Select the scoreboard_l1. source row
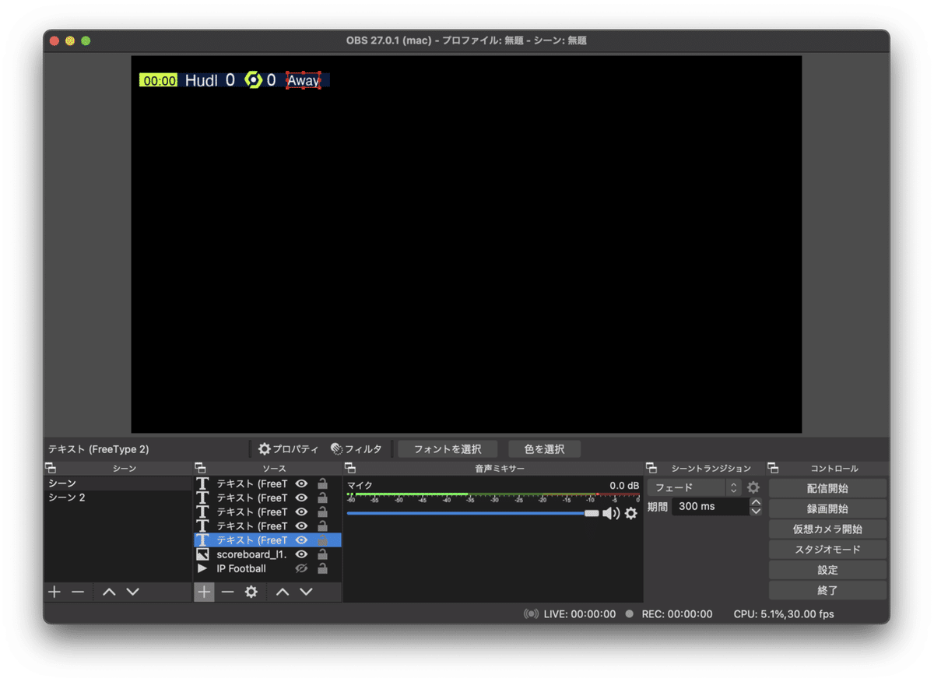The height and width of the screenshot is (682, 934). coord(267,554)
